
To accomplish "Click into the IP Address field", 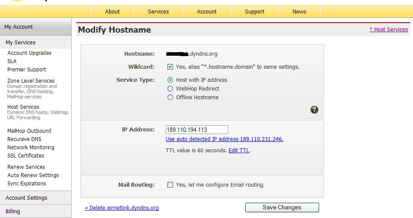I will tap(197, 130).
